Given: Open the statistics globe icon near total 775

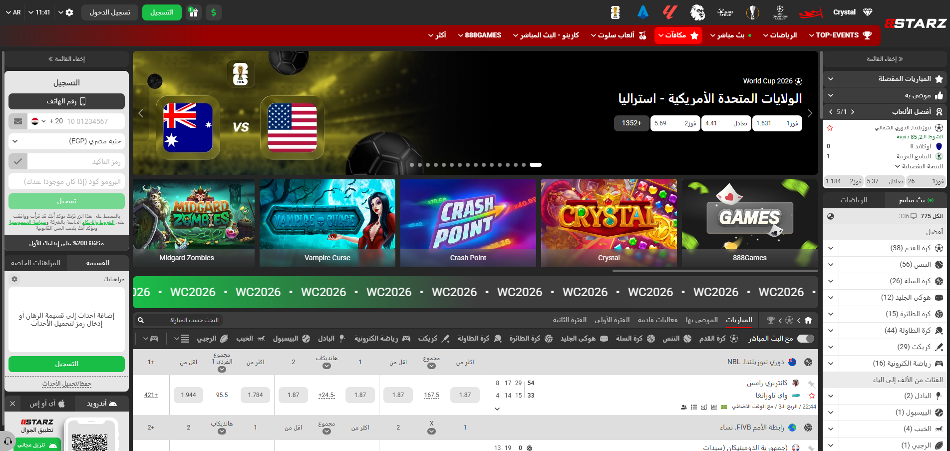Looking at the screenshot, I should tap(831, 216).
